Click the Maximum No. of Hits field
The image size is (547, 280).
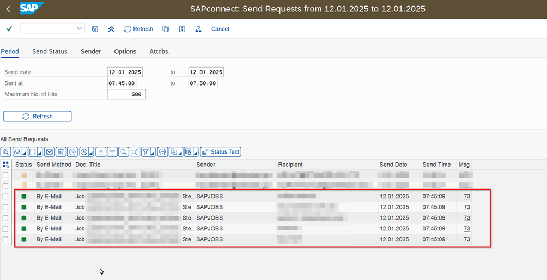(x=126, y=94)
